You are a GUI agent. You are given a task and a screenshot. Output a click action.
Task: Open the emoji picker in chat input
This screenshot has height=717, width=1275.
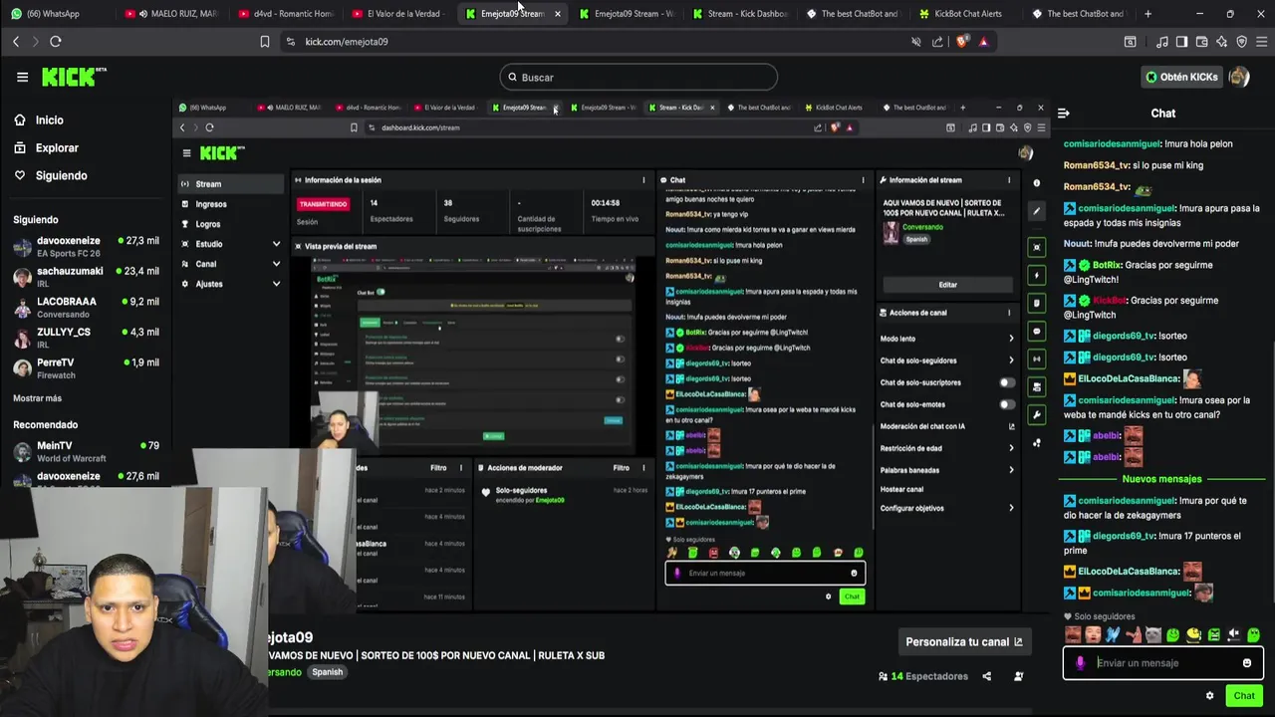[1247, 663]
